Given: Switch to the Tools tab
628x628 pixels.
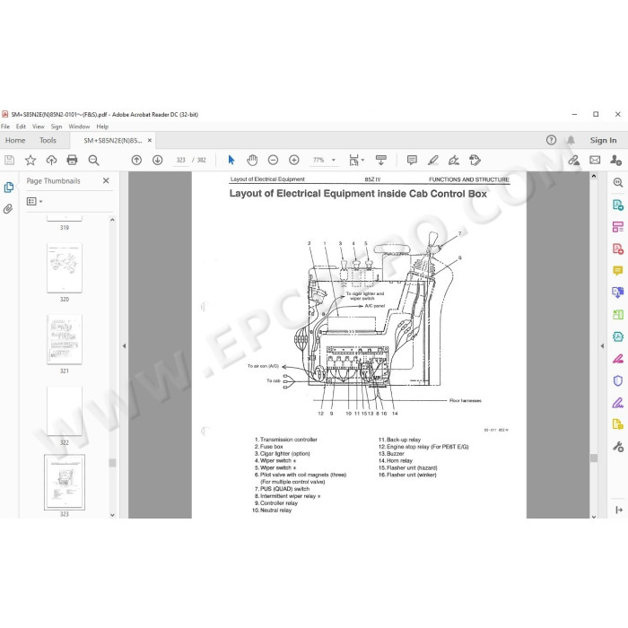Looking at the screenshot, I should [x=48, y=140].
